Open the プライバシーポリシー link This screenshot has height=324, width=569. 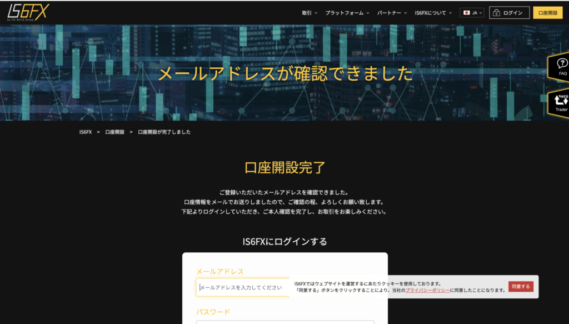pos(427,290)
